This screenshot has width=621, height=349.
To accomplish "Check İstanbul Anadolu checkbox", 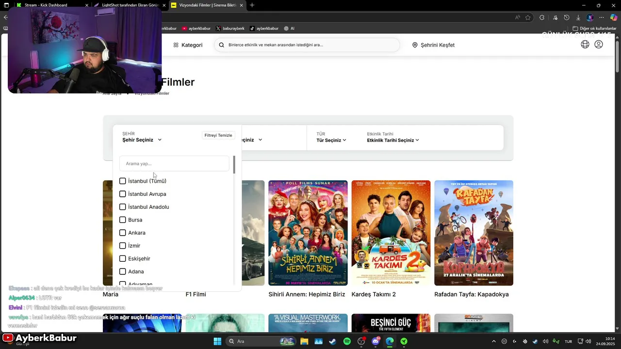I will [x=123, y=207].
